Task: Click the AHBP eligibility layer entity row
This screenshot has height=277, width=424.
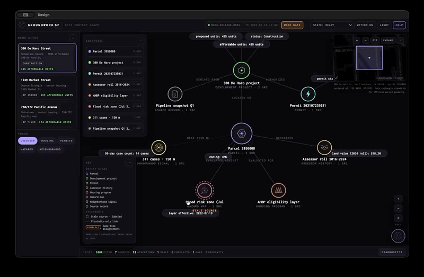Action: (115, 95)
